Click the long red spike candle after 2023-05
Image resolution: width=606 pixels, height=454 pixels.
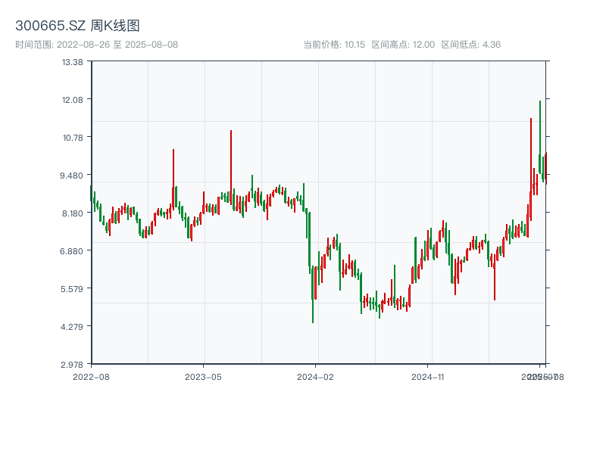(231, 166)
